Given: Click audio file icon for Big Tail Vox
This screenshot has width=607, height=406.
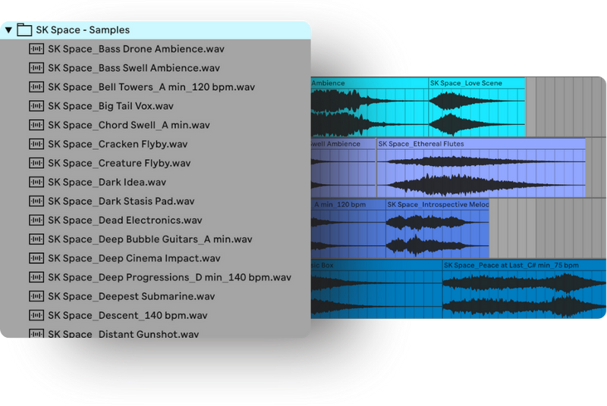Looking at the screenshot, I should (x=36, y=106).
